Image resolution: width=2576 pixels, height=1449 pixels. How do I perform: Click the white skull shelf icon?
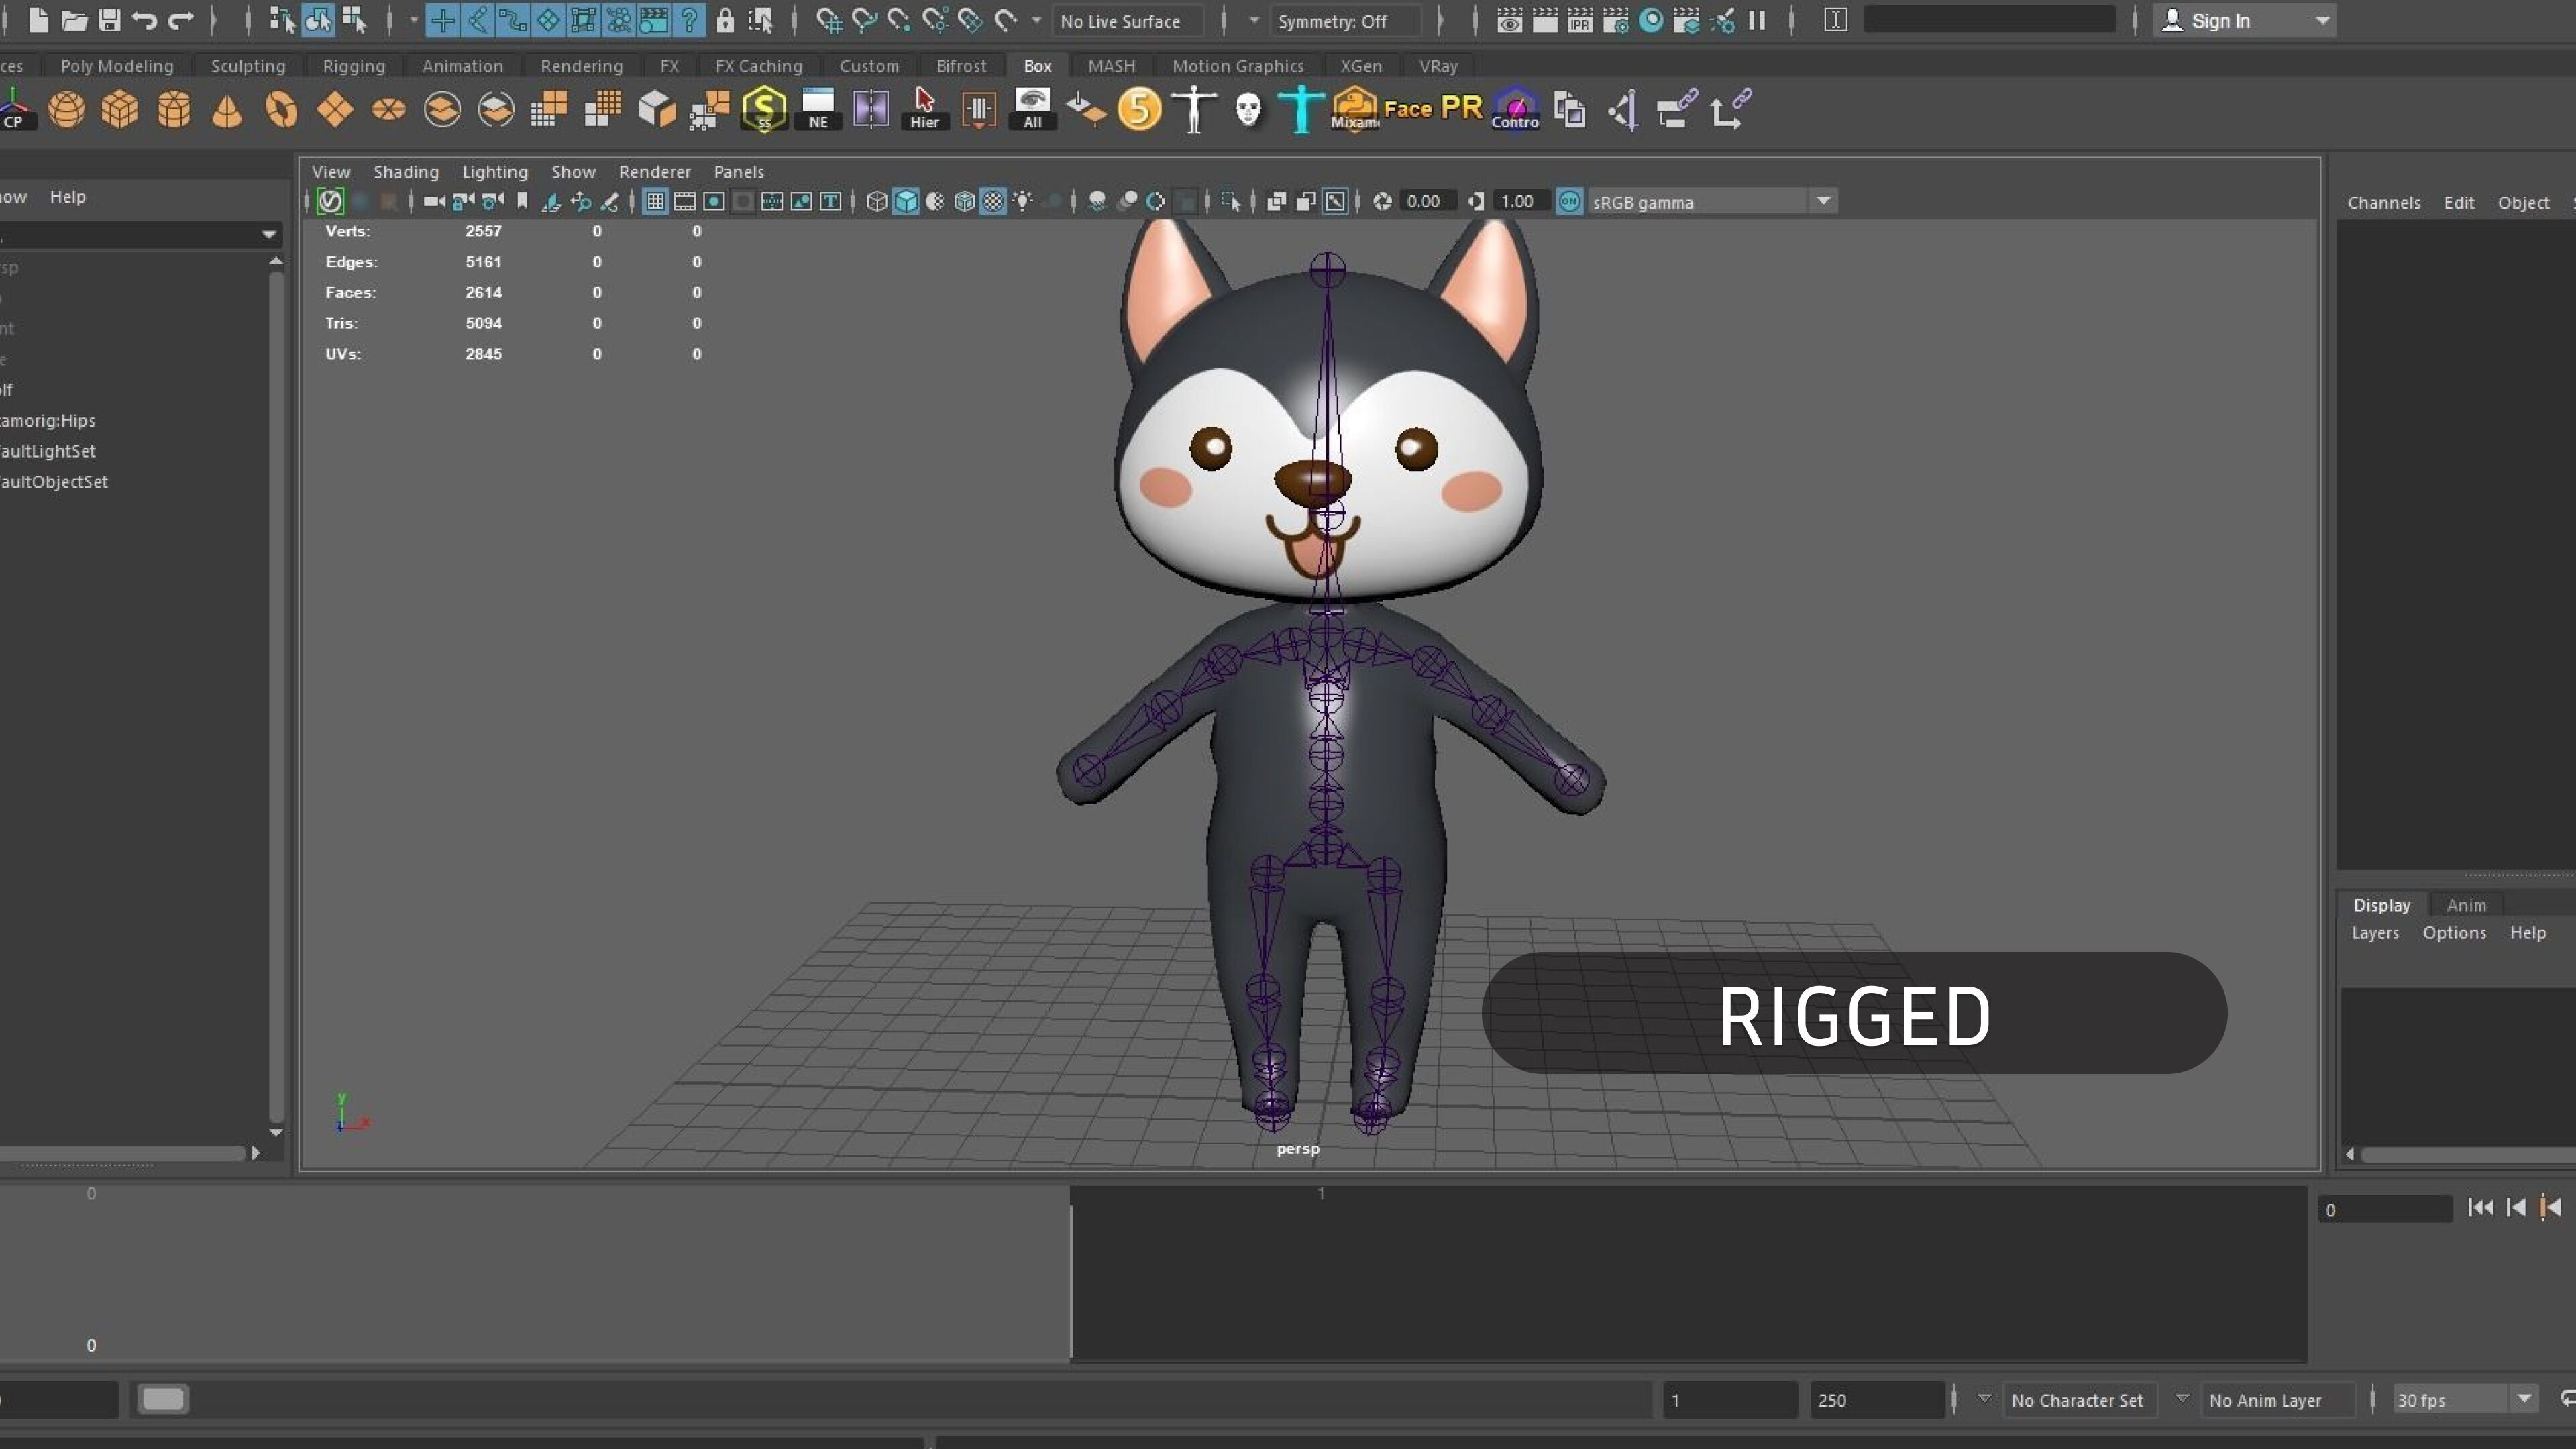coord(1248,109)
